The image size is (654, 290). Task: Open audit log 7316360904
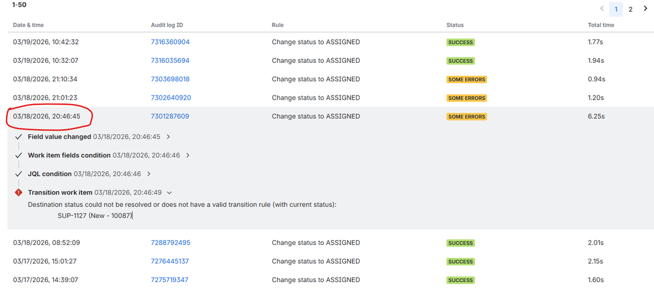170,42
